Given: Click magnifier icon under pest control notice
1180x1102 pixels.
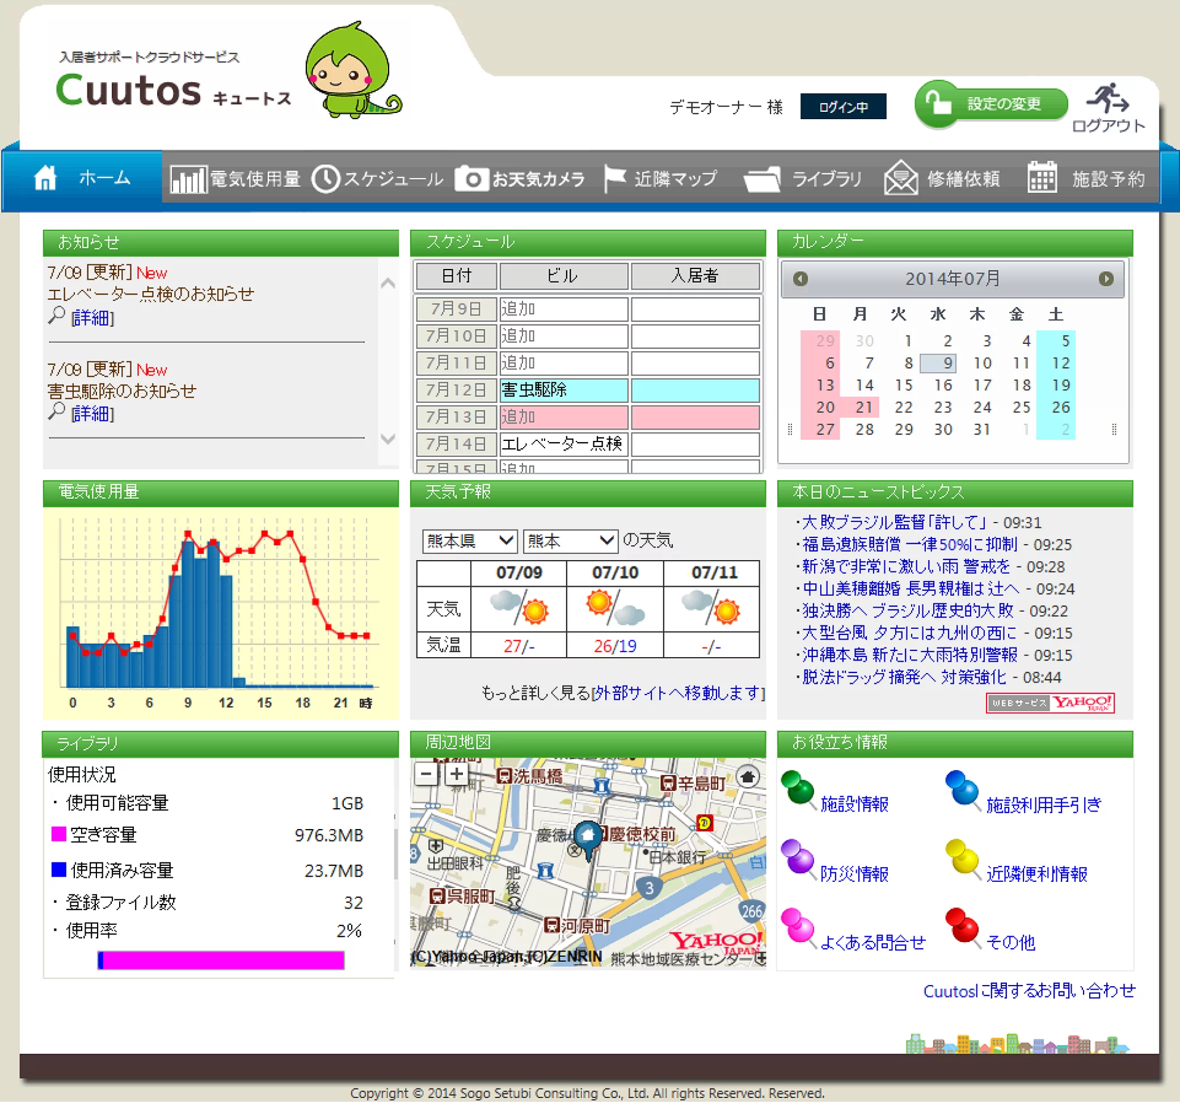Looking at the screenshot, I should (x=56, y=412).
